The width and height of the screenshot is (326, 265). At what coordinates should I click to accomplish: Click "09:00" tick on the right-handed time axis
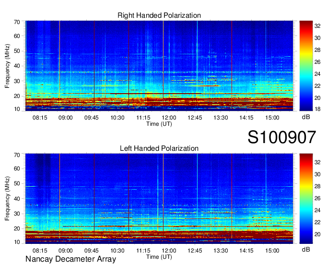pos(66,118)
